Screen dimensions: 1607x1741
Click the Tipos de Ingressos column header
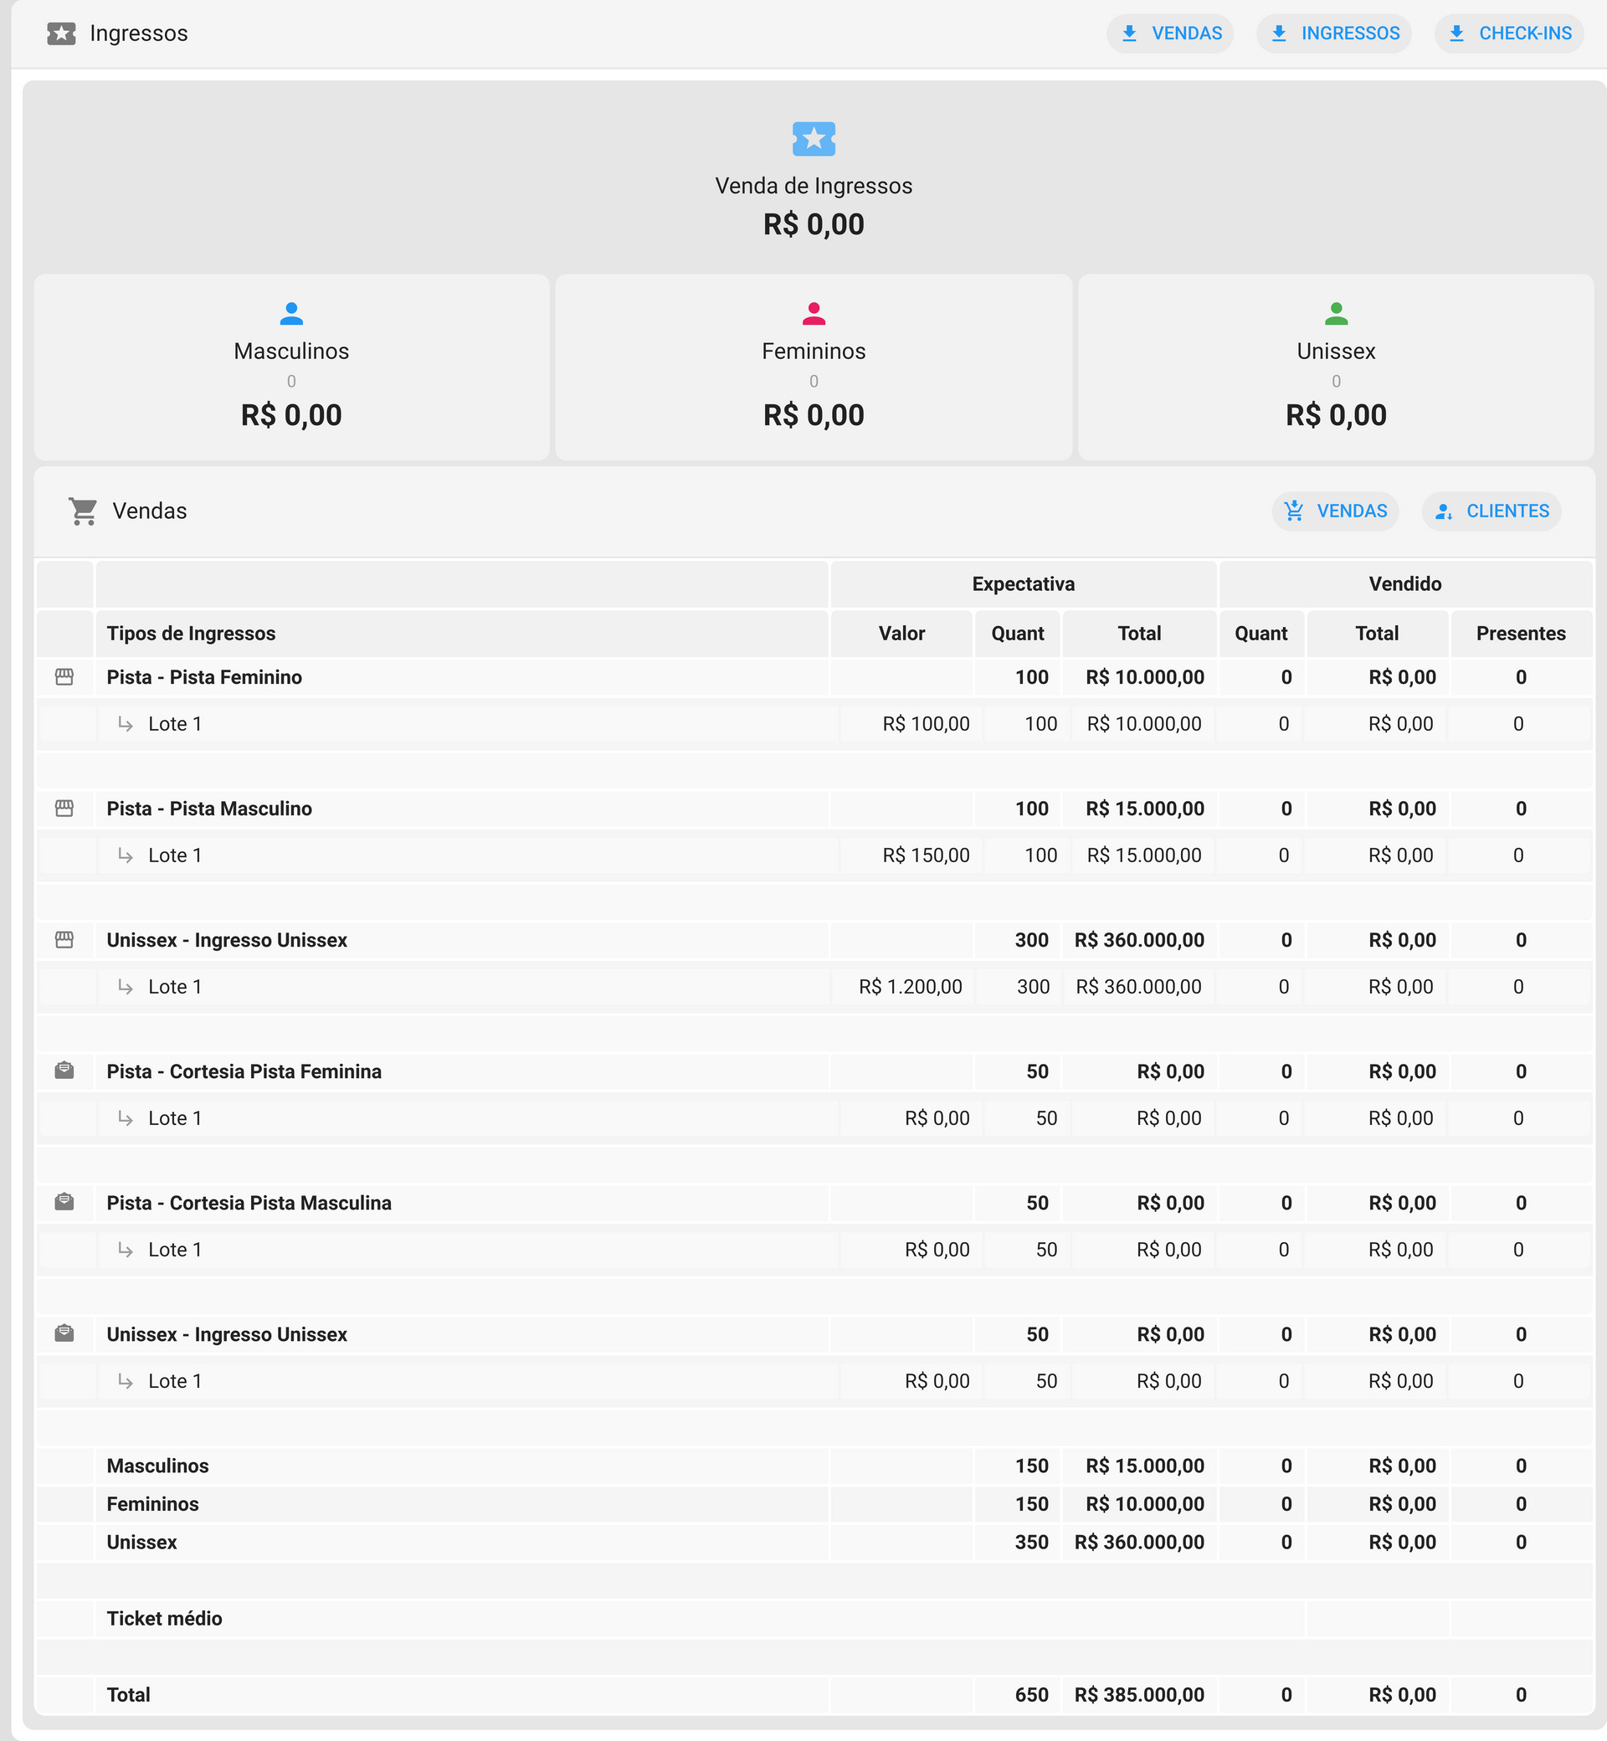point(192,633)
